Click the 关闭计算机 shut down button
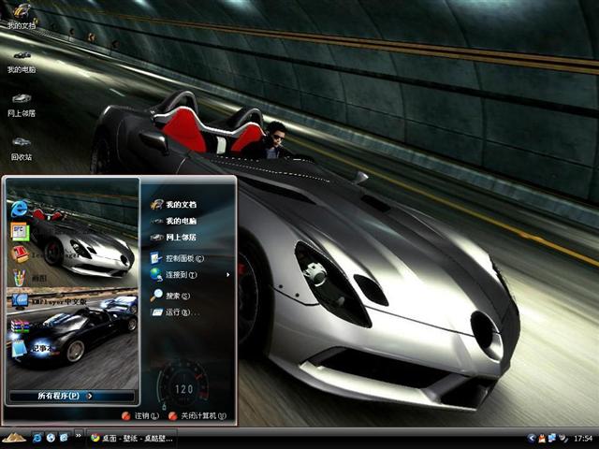This screenshot has height=449, width=599. 197,415
